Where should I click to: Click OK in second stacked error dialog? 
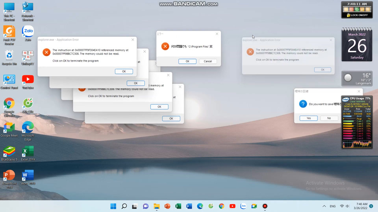click(136, 83)
